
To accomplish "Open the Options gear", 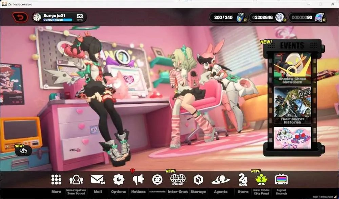I will pyautogui.click(x=118, y=180).
